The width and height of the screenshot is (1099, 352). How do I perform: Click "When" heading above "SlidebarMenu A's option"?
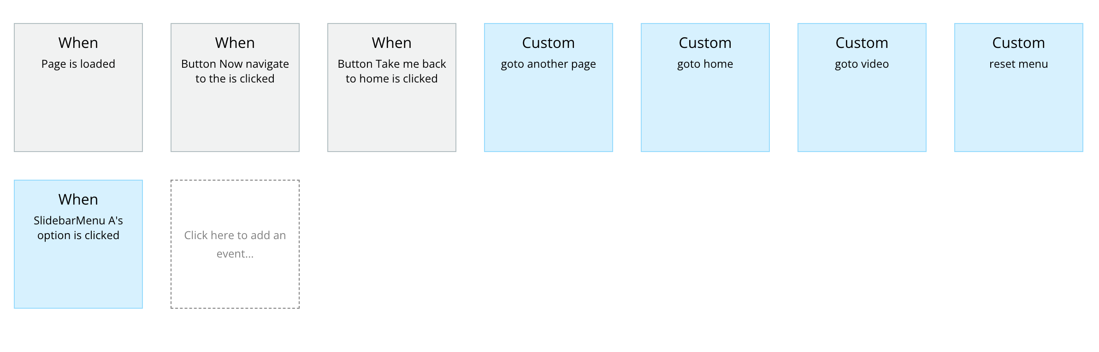tap(78, 199)
